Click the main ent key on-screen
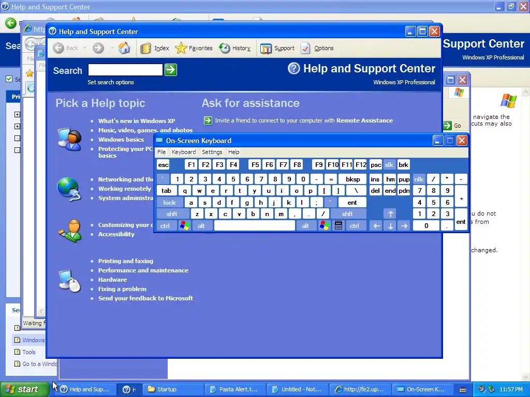This screenshot has height=397, width=530. (x=352, y=203)
